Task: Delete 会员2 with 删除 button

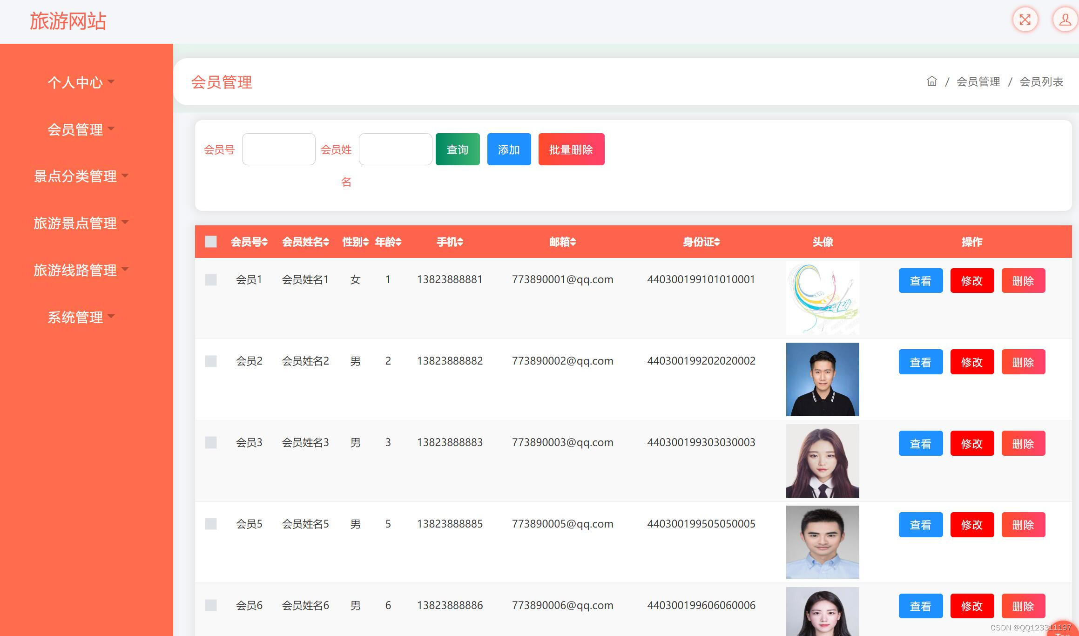Action: coord(1023,362)
